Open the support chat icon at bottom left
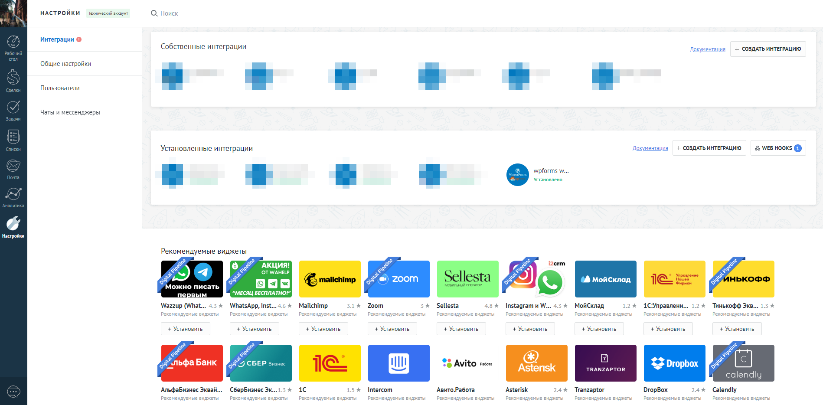 pyautogui.click(x=13, y=392)
